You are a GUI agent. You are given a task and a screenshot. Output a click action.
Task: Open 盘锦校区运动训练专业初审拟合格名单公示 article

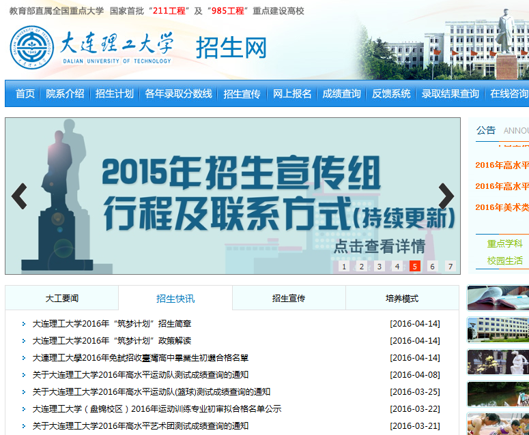pyautogui.click(x=157, y=408)
